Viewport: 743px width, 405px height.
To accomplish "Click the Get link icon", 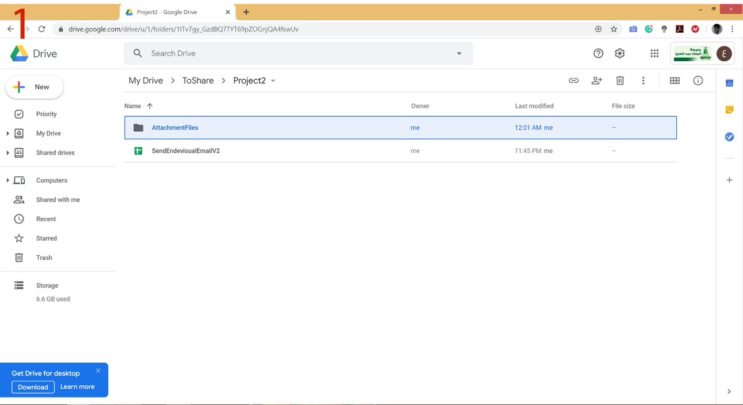I will [573, 80].
